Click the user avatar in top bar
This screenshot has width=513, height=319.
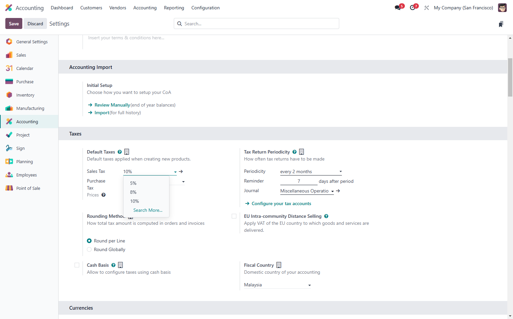502,8
